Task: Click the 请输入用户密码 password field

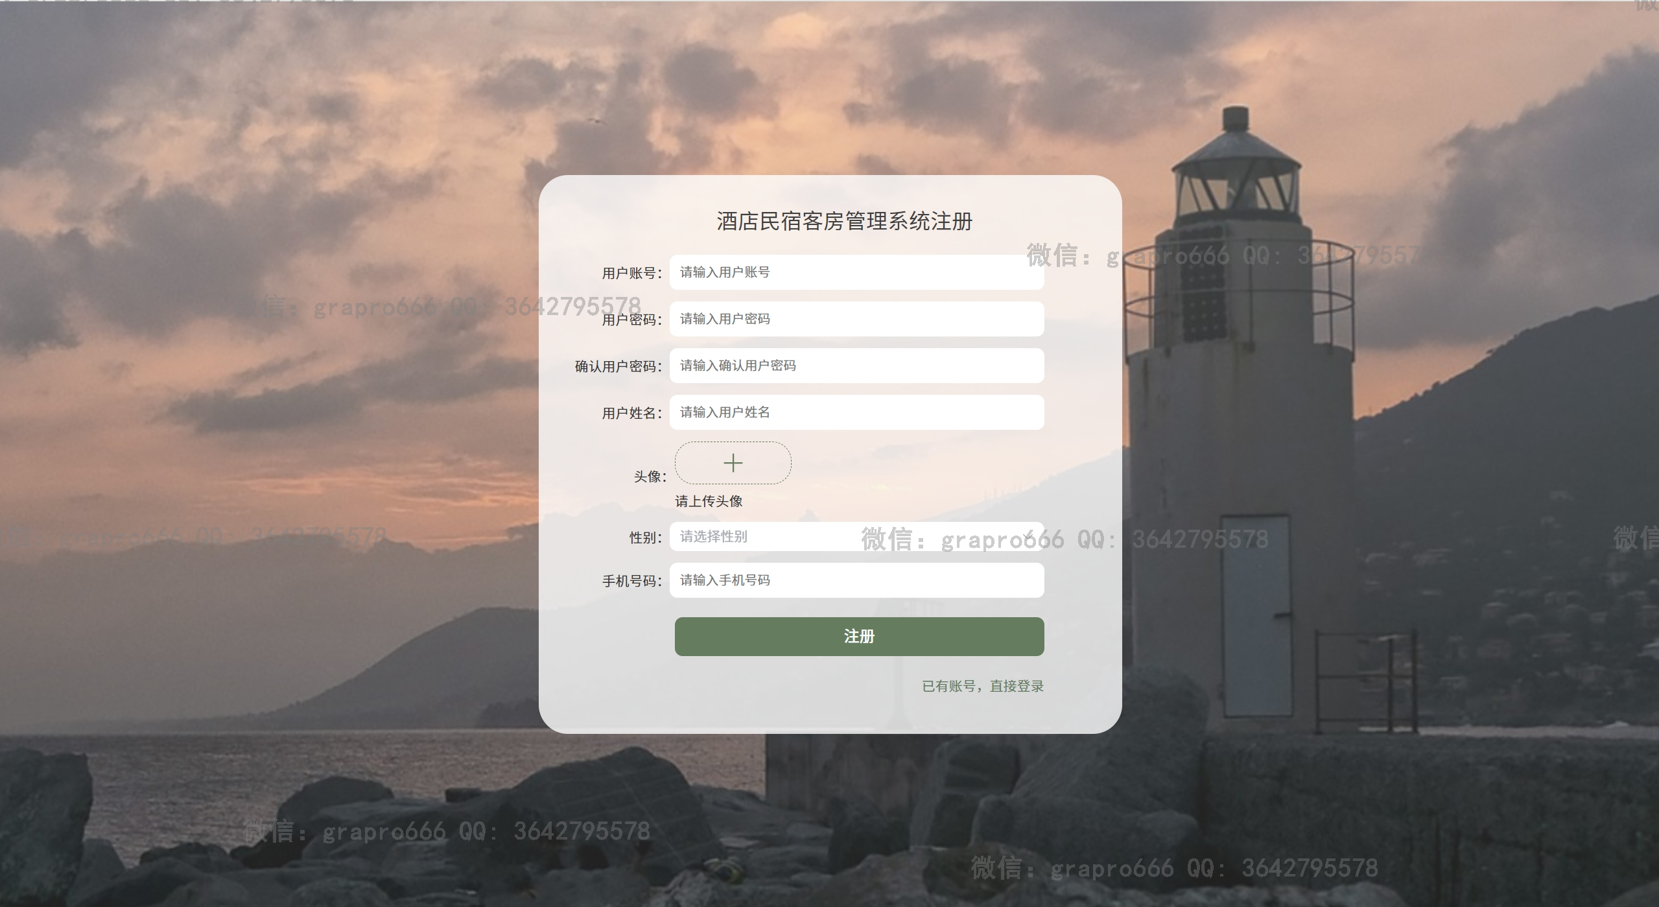Action: [x=856, y=319]
